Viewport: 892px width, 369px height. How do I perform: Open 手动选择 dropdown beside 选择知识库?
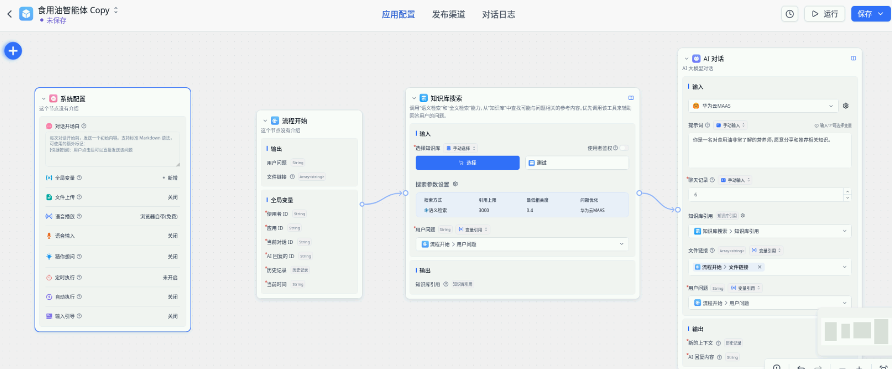tap(461, 148)
